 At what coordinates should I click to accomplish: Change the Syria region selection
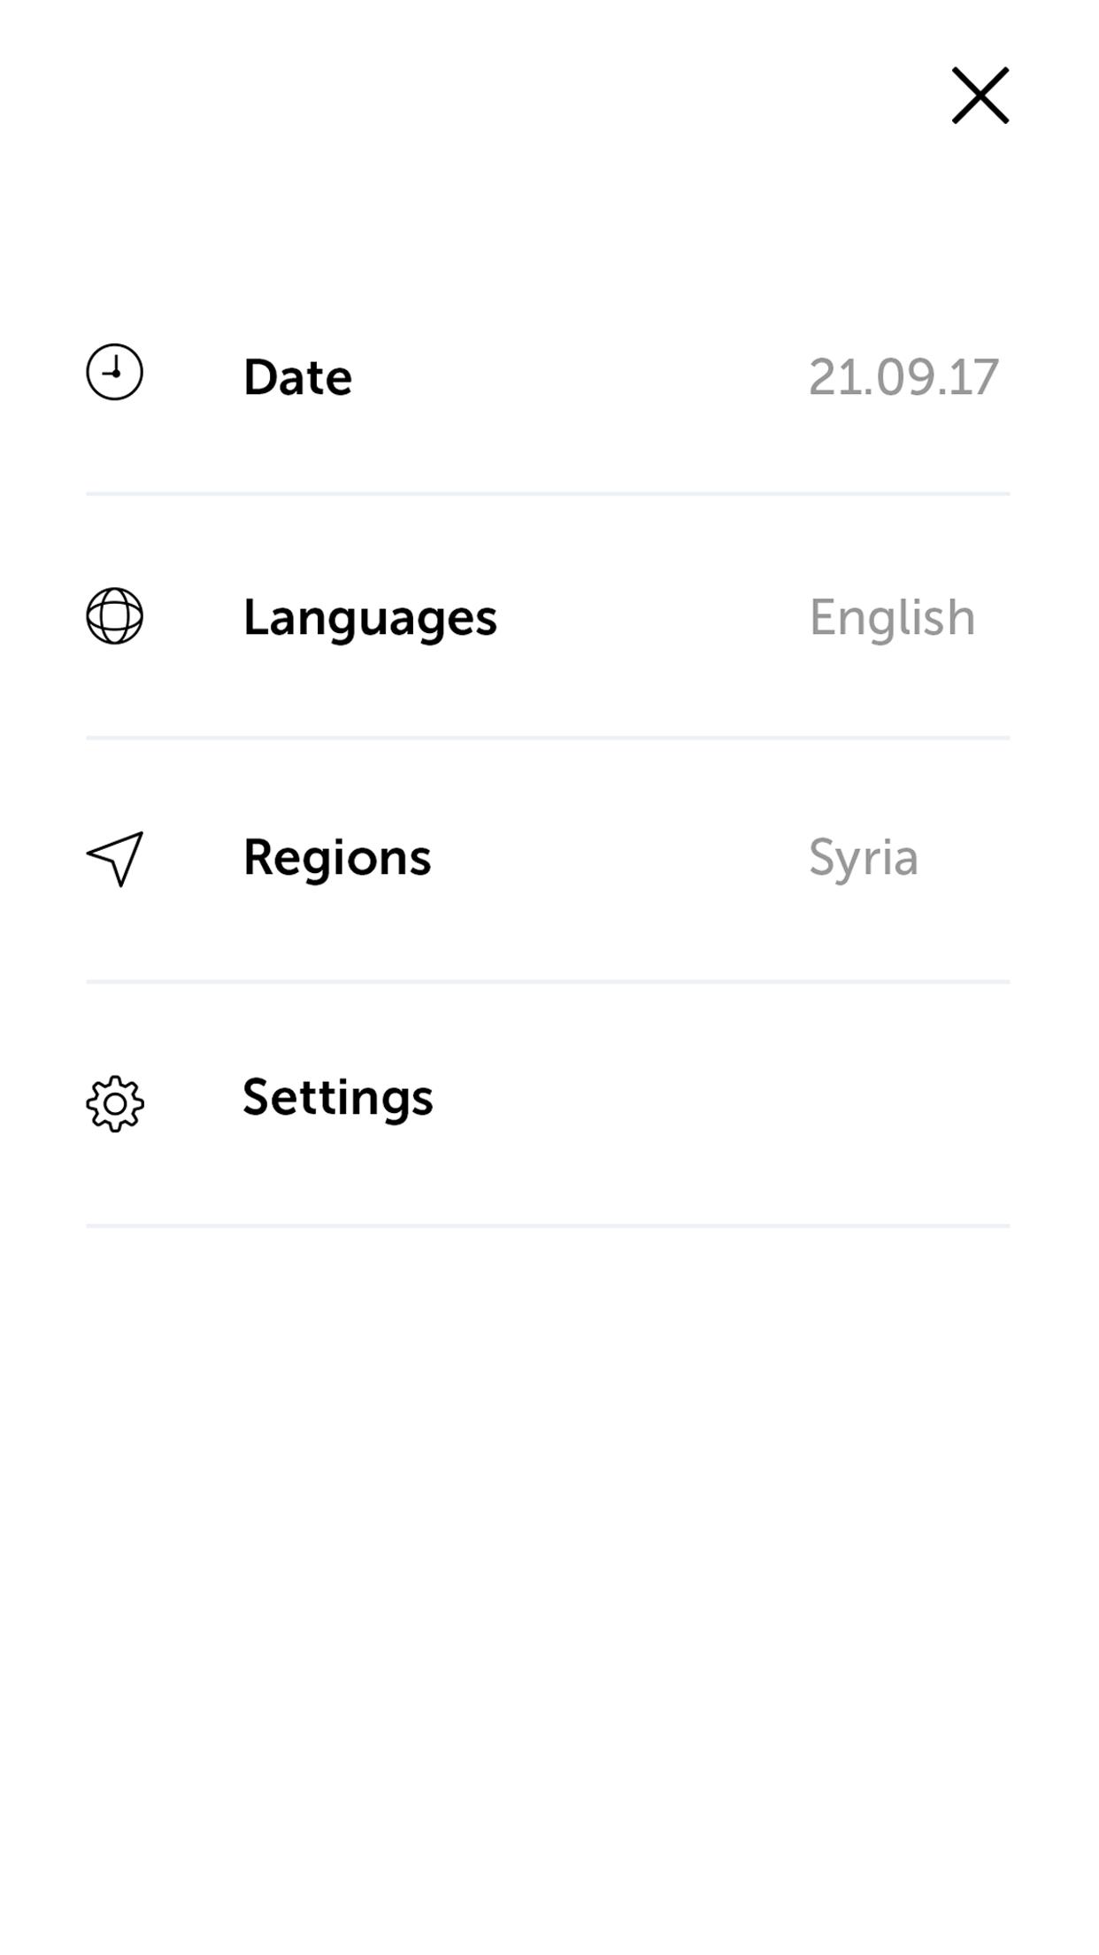pos(864,858)
